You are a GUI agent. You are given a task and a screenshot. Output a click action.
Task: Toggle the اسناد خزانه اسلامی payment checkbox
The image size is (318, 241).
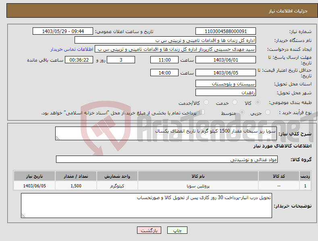click(202, 112)
